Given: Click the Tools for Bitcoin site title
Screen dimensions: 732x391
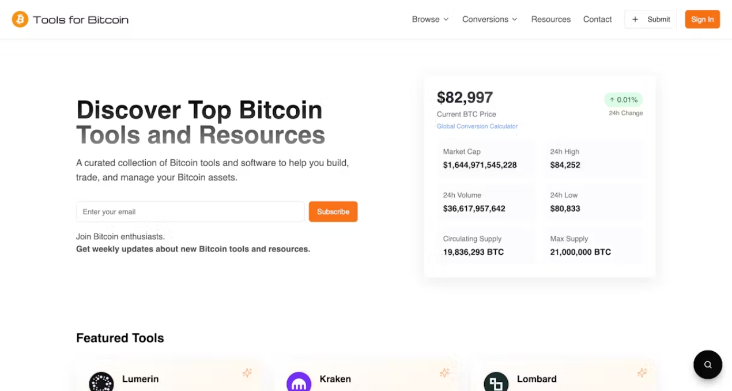Looking at the screenshot, I should 81,20.
